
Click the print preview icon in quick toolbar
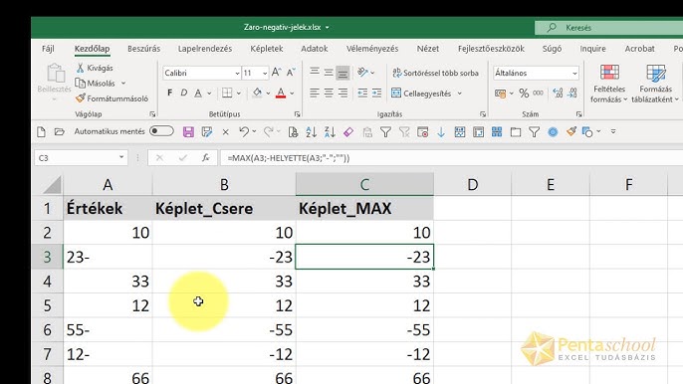(x=293, y=132)
